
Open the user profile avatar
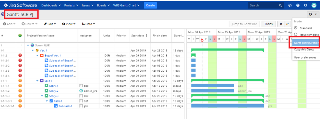314,5
